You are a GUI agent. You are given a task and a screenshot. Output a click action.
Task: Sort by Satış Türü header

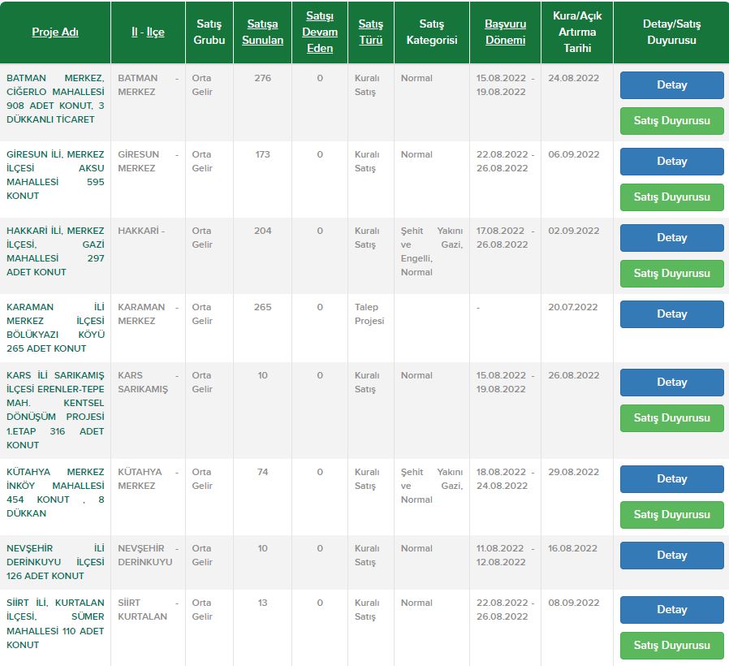(x=370, y=32)
